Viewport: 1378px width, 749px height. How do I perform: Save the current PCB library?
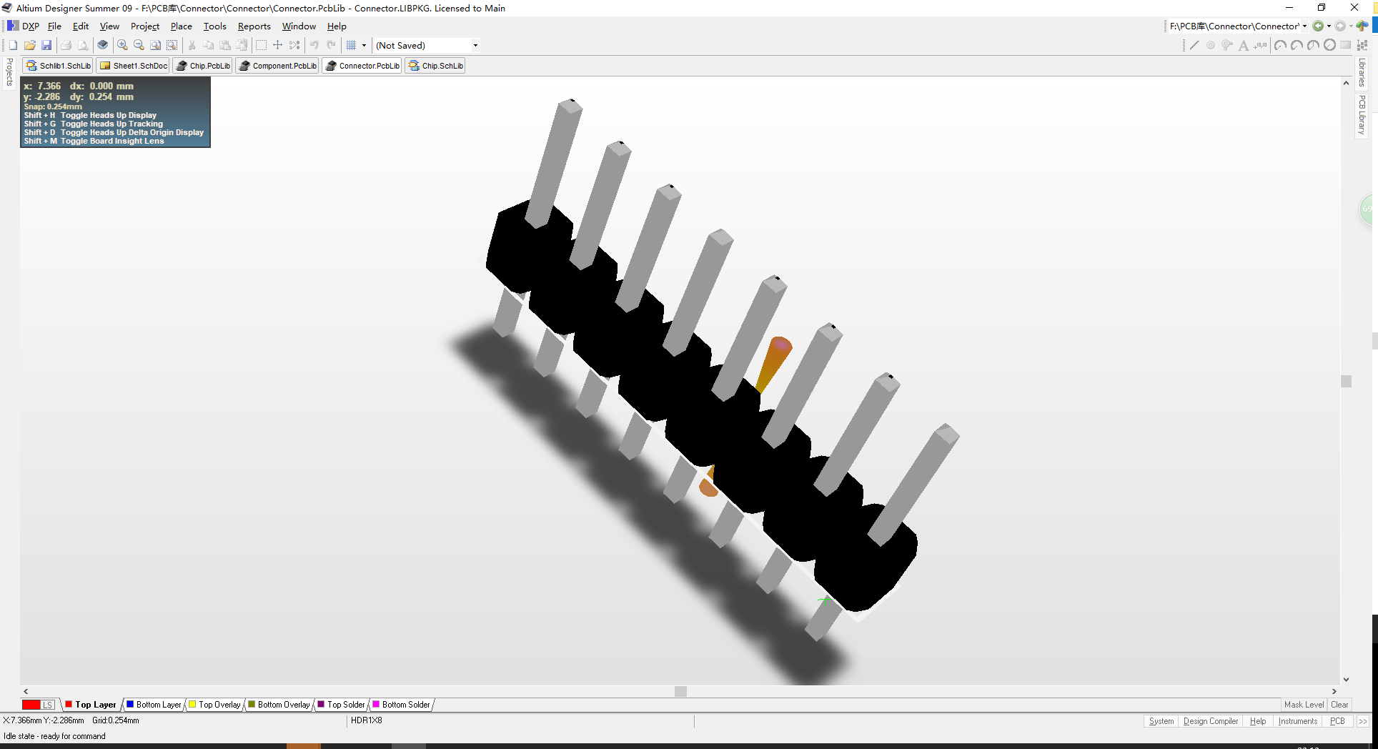pyautogui.click(x=46, y=45)
